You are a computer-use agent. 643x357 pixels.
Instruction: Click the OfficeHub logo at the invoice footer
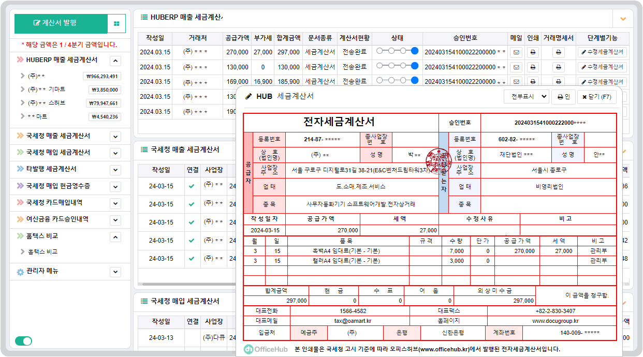tap(265, 349)
